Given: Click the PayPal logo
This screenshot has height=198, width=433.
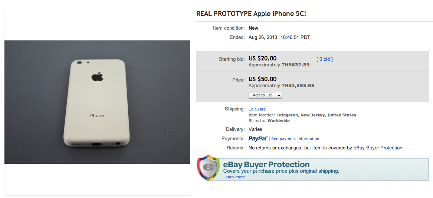Looking at the screenshot, I should (257, 139).
